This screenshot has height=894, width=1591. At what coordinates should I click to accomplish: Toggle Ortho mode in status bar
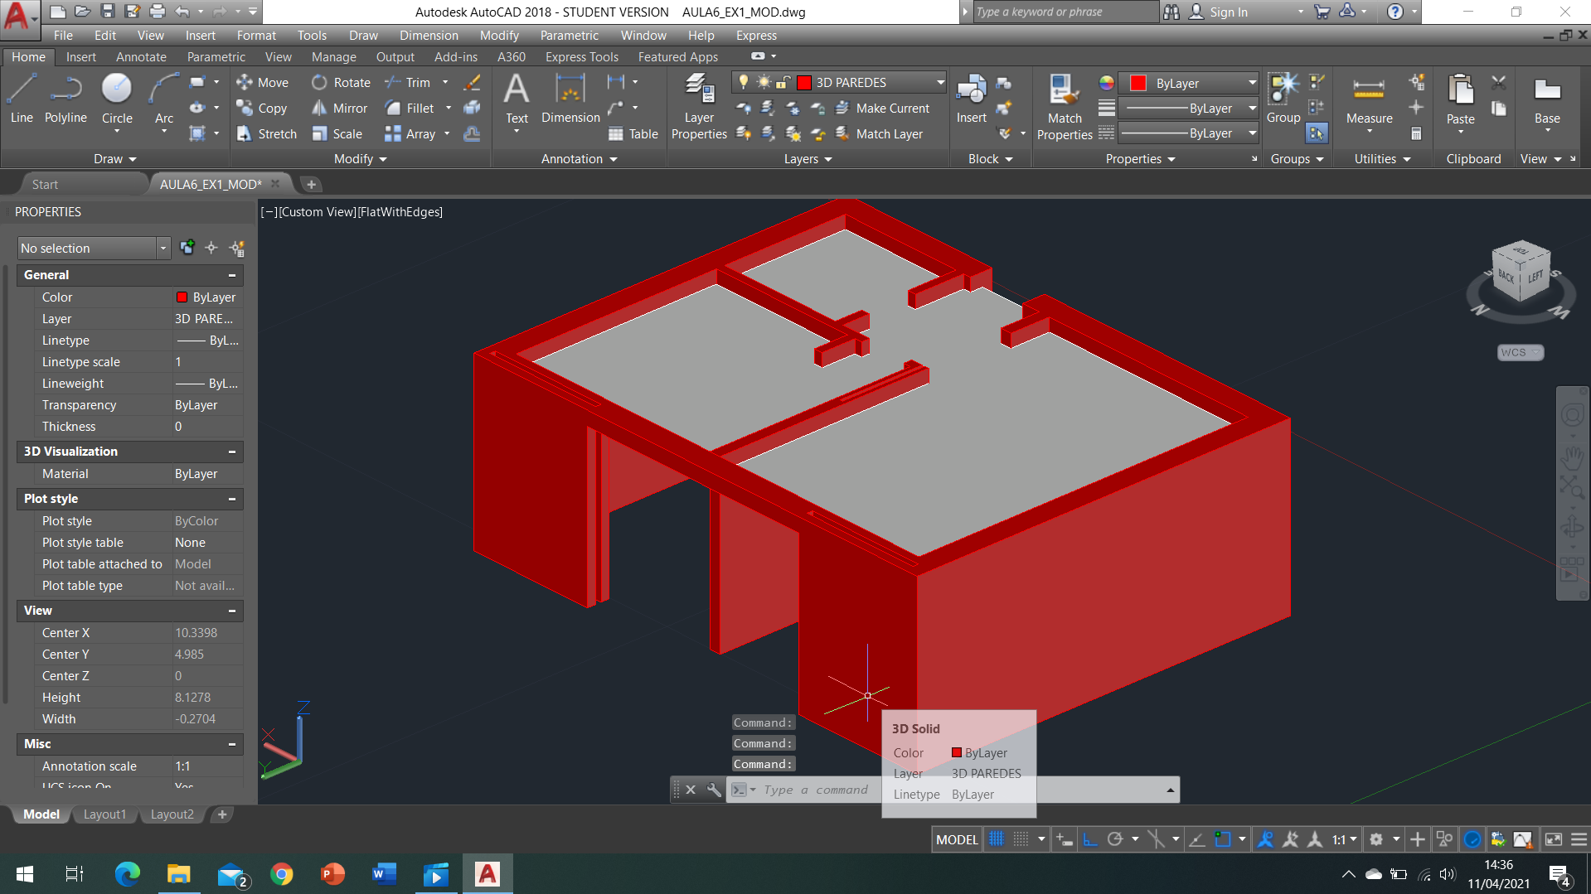click(1090, 839)
